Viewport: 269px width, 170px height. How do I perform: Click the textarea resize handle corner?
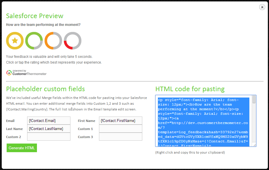[255, 145]
